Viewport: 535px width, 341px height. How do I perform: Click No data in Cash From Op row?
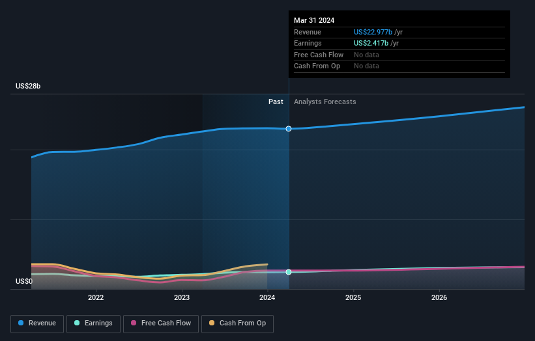pyautogui.click(x=366, y=66)
